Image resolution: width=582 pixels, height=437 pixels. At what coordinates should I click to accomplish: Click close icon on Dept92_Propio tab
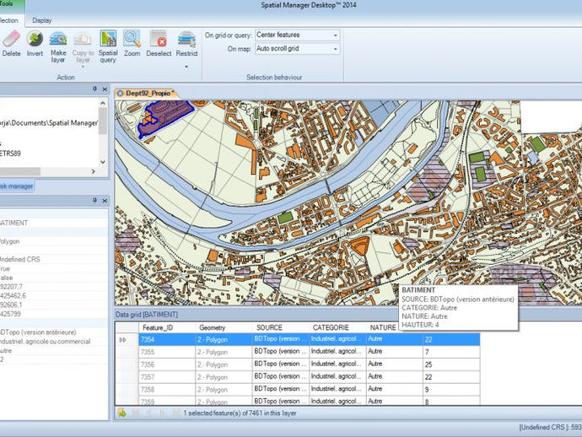120,94
